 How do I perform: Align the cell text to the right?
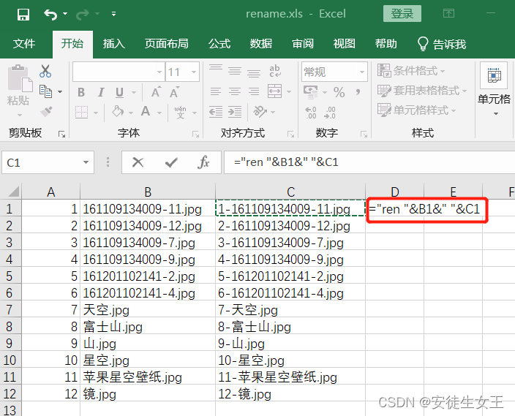(x=254, y=91)
